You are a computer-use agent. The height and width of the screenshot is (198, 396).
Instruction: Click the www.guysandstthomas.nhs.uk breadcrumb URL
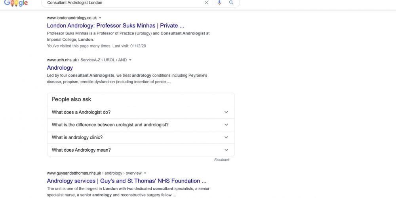click(x=94, y=173)
